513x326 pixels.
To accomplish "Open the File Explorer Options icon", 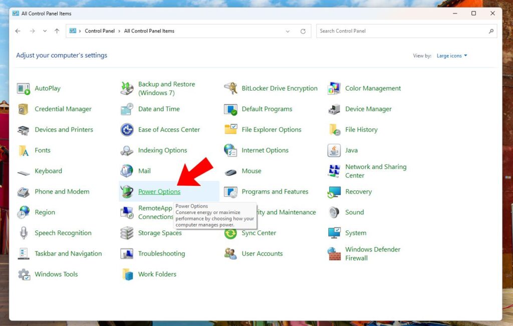I will pyautogui.click(x=230, y=129).
